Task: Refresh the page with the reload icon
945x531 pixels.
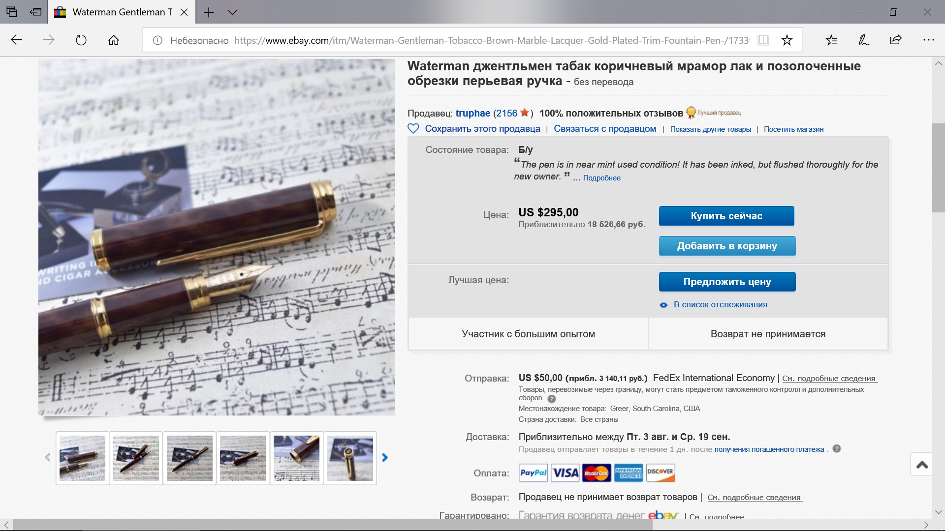Action: [x=81, y=40]
